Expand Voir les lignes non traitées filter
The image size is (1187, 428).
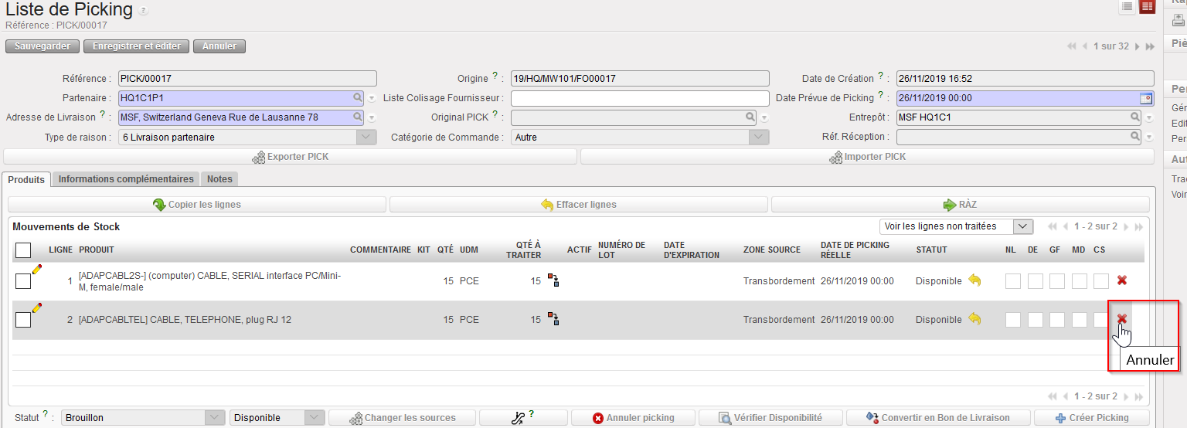click(1023, 226)
